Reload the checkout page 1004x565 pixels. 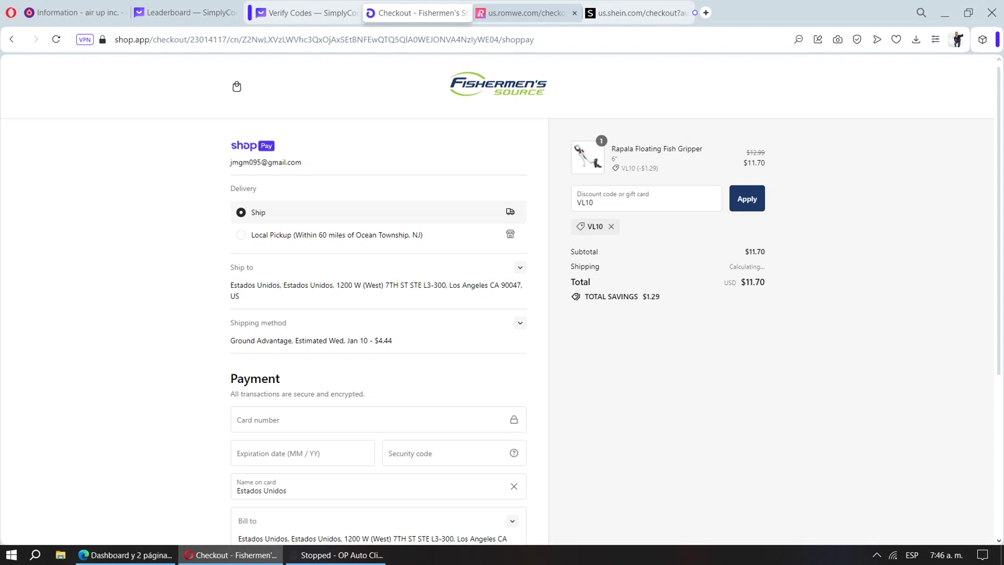click(x=56, y=39)
